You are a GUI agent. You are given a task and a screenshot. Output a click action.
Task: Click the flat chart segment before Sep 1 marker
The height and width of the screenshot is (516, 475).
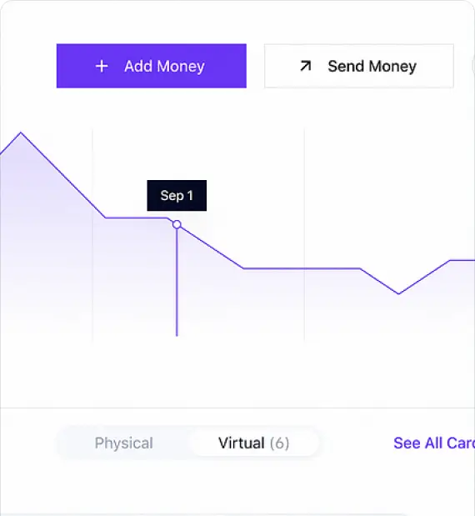pos(137,218)
